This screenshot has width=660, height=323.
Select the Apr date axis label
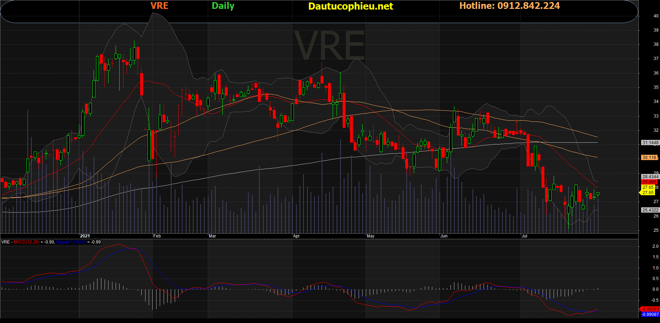click(296, 236)
